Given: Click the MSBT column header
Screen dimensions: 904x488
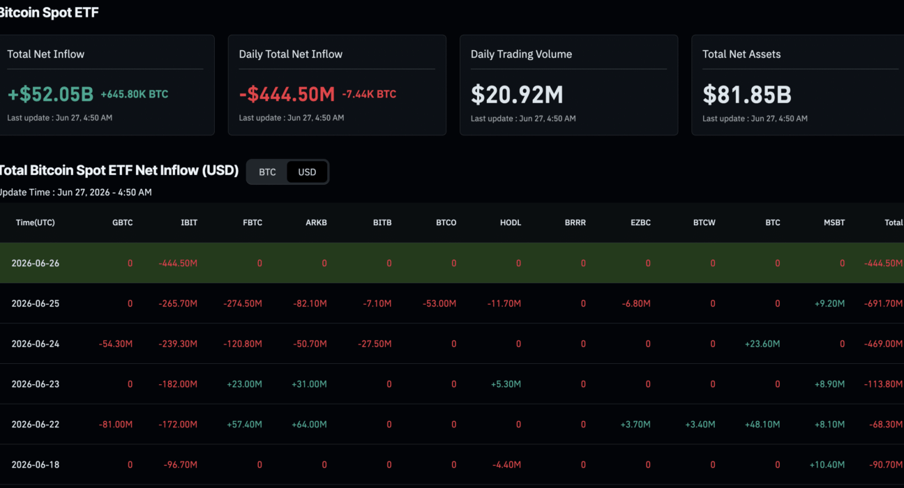Looking at the screenshot, I should (x=834, y=222).
